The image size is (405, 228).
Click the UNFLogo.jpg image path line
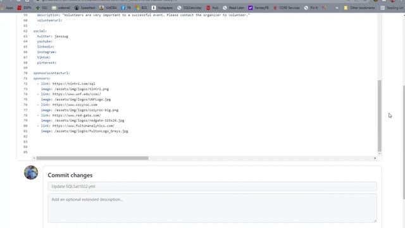pos(76,99)
